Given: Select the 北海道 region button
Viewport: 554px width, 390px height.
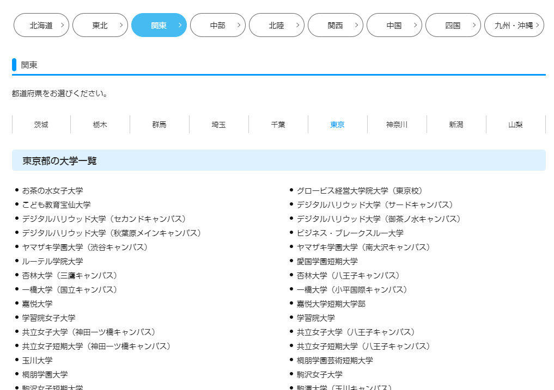Looking at the screenshot, I should pos(41,25).
